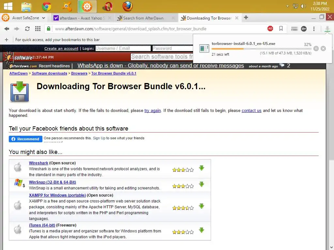Open the headline comments bubble icon
This screenshot has width=334, height=250.
coord(282,65)
